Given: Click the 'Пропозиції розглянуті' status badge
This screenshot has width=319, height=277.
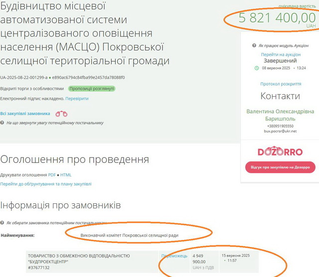Looking at the screenshot, I should tap(92, 89).
